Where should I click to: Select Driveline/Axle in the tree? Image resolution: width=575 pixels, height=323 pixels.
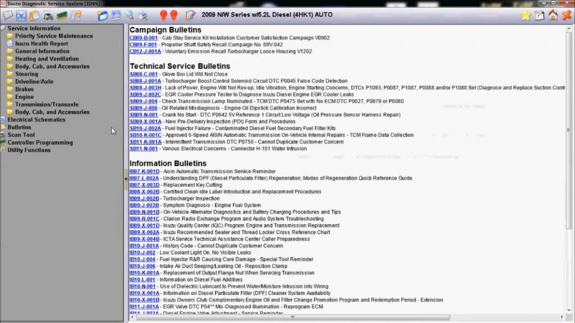coord(34,82)
